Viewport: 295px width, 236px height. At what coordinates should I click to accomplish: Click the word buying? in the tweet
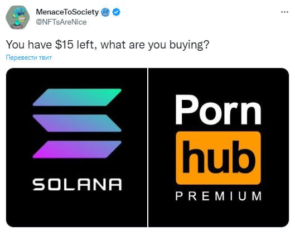pyautogui.click(x=189, y=45)
